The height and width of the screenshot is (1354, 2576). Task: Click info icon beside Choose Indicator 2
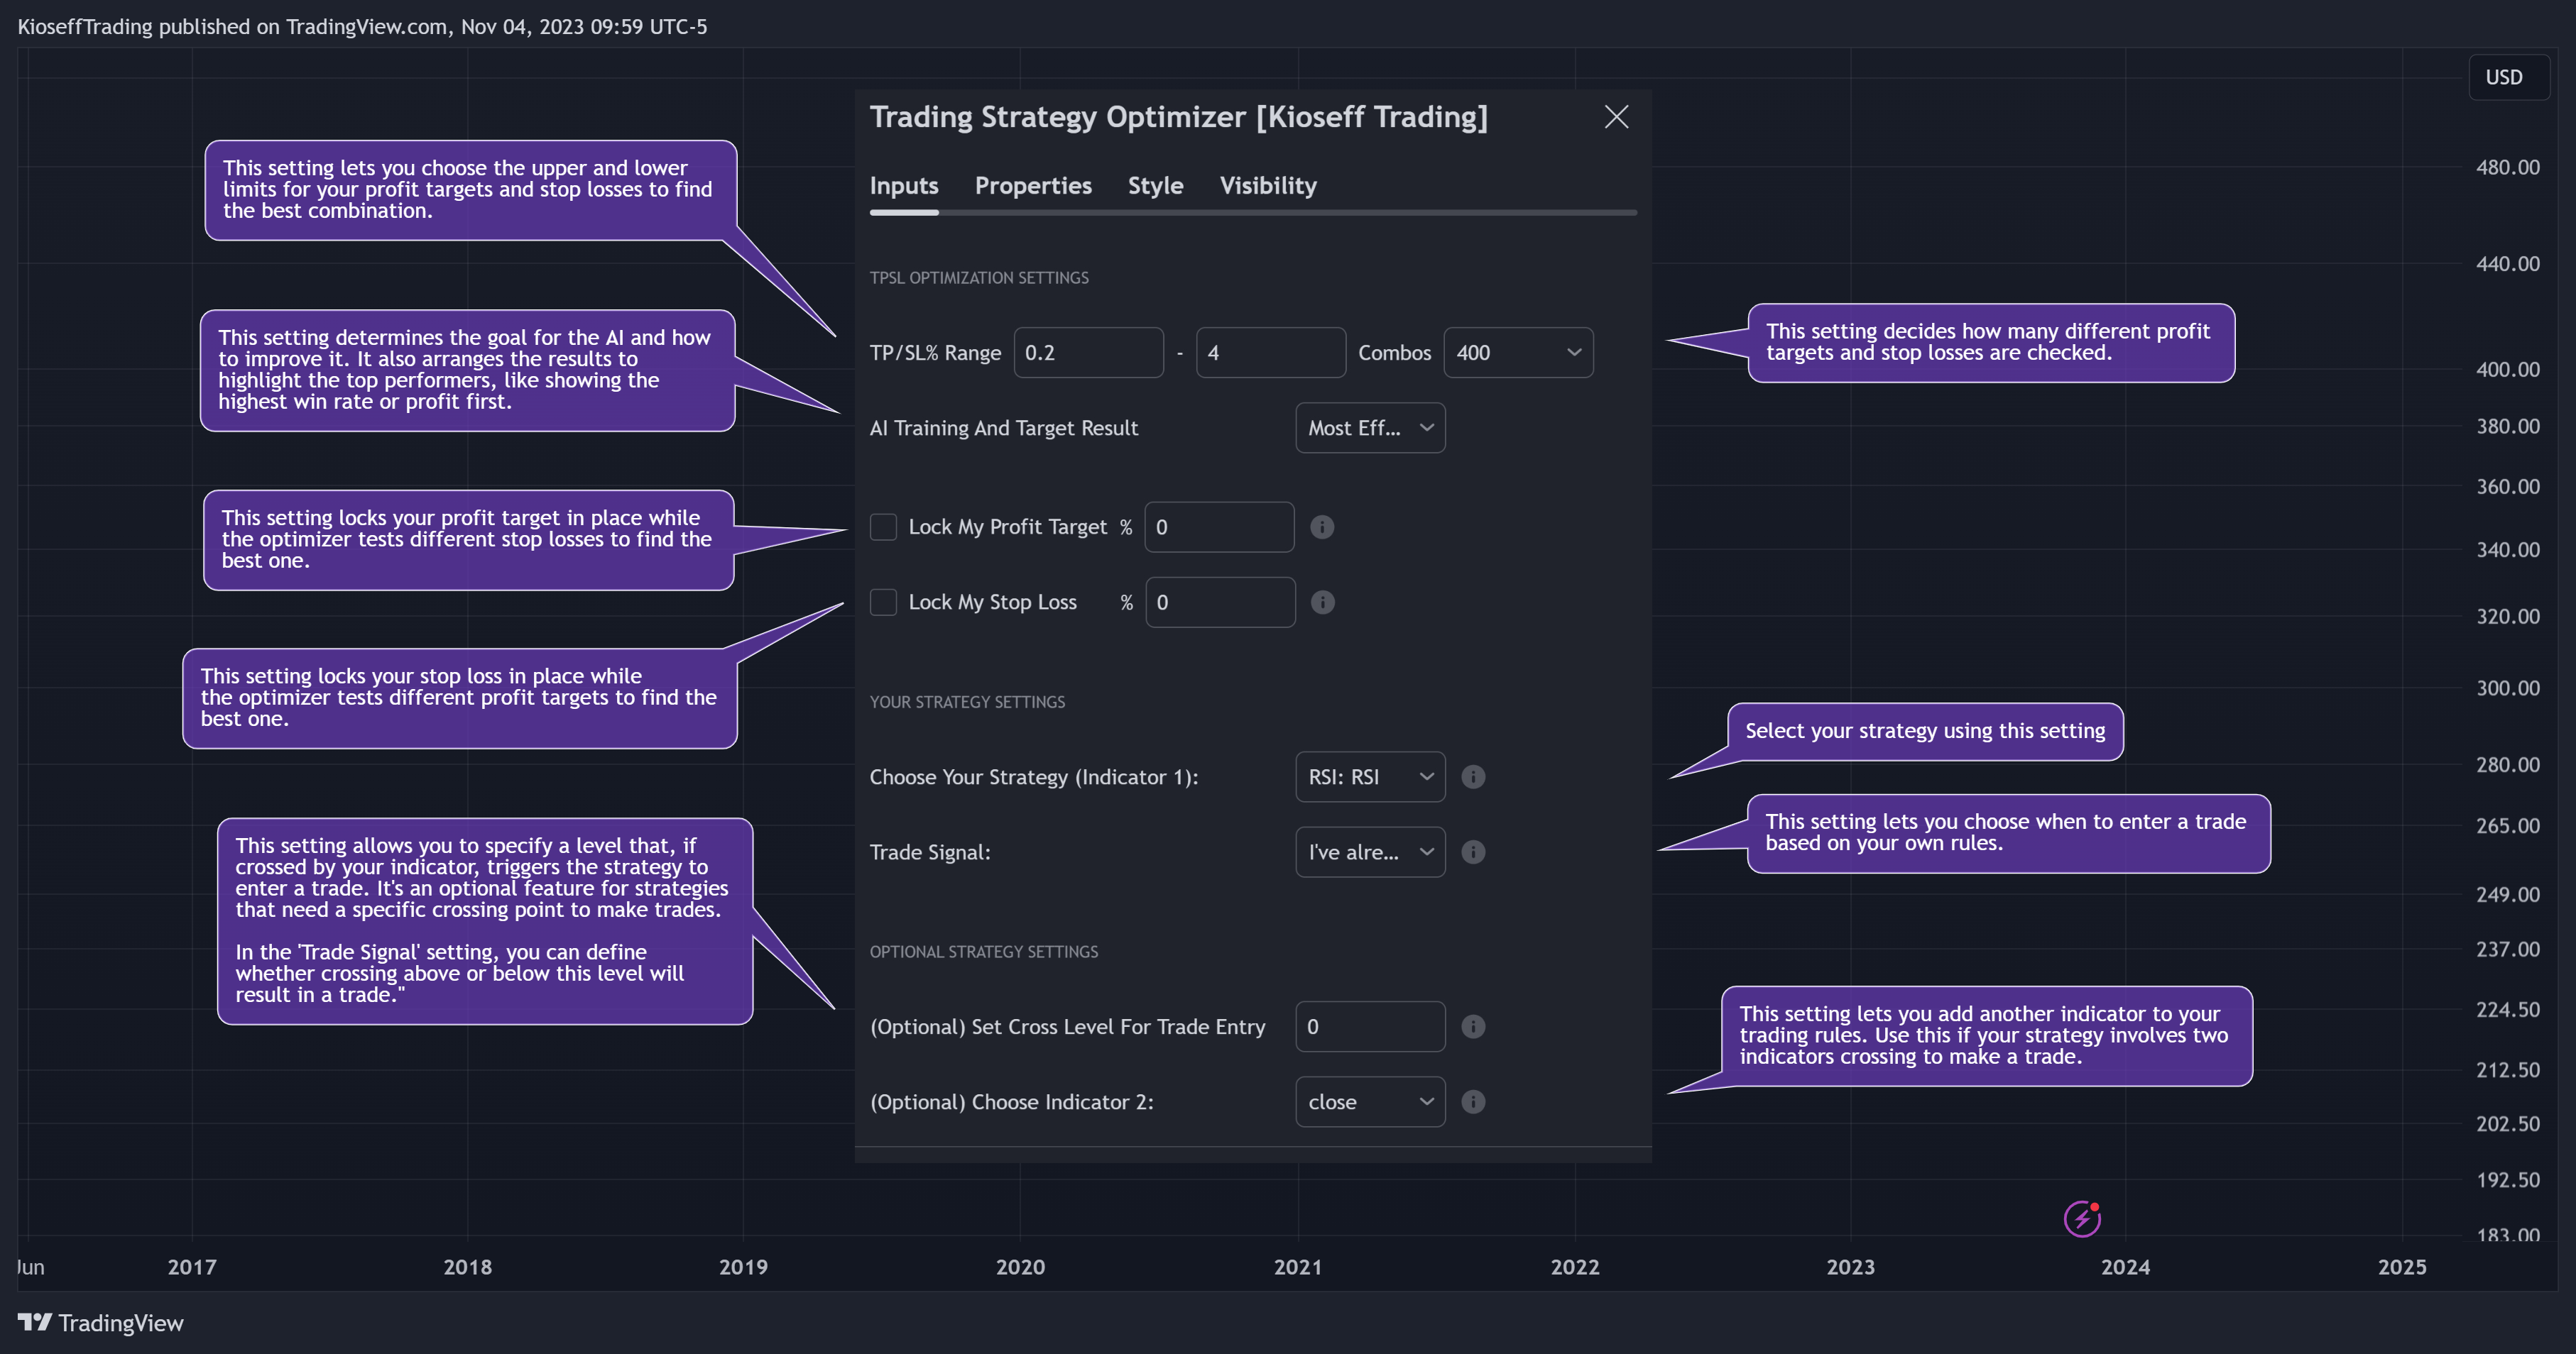pos(1473,1101)
